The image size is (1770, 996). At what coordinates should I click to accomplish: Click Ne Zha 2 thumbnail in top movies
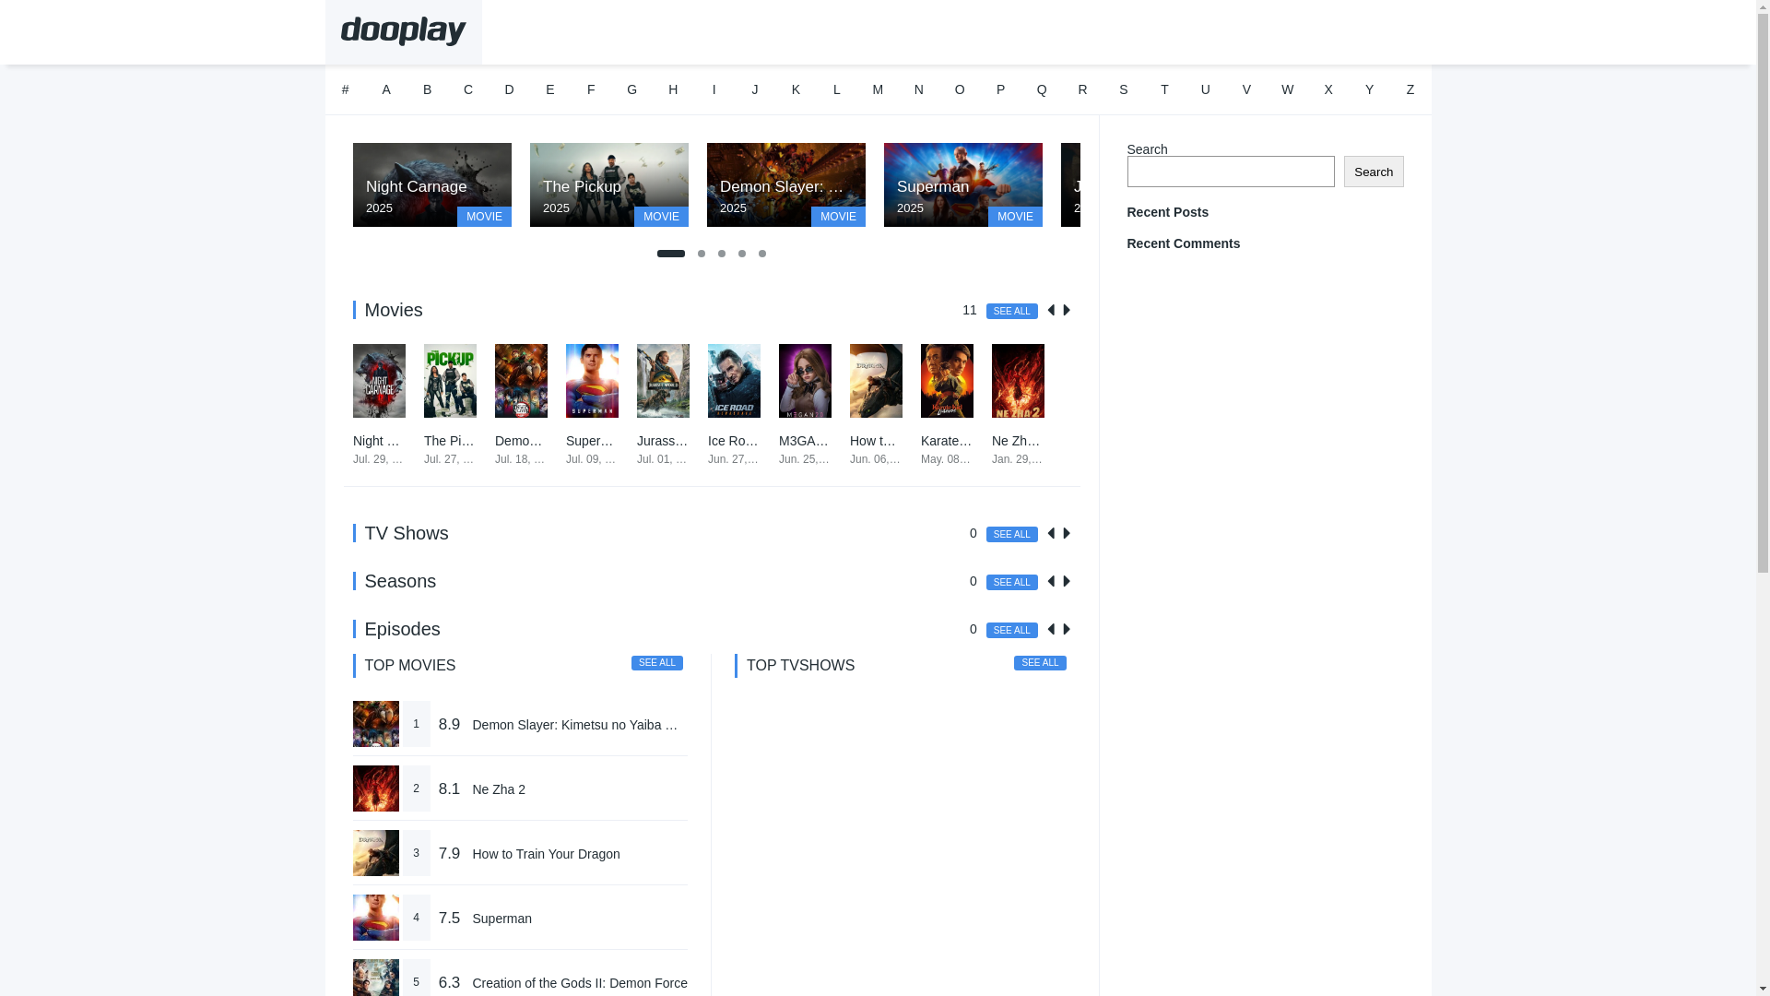pos(376,788)
